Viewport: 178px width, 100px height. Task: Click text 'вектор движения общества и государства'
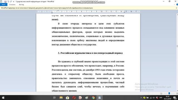pyautogui.click(x=74, y=45)
